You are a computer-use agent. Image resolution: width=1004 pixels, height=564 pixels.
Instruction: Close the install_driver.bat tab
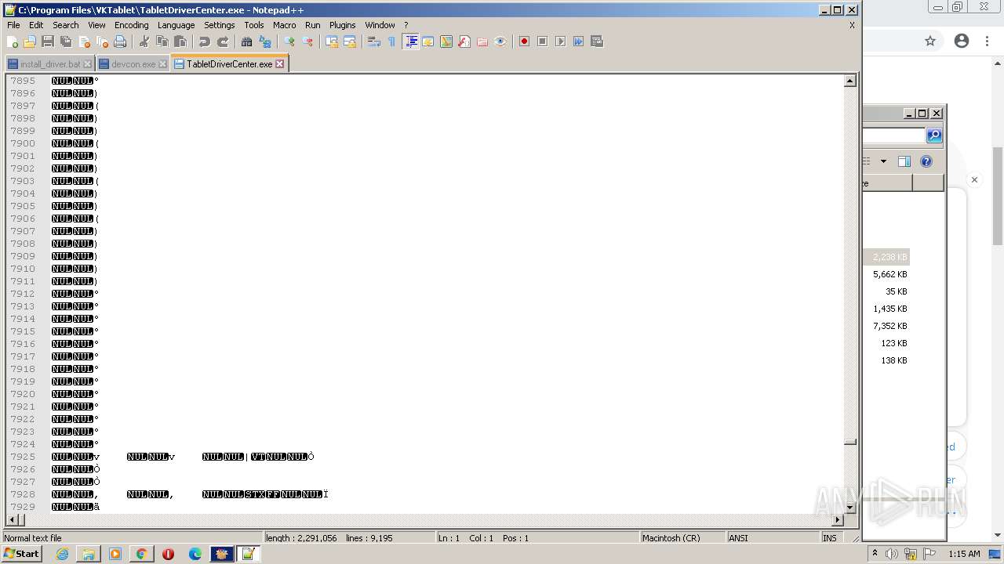[87, 64]
